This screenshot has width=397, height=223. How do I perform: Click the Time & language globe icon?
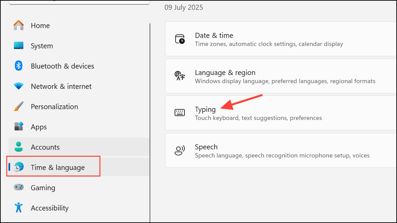coord(19,167)
